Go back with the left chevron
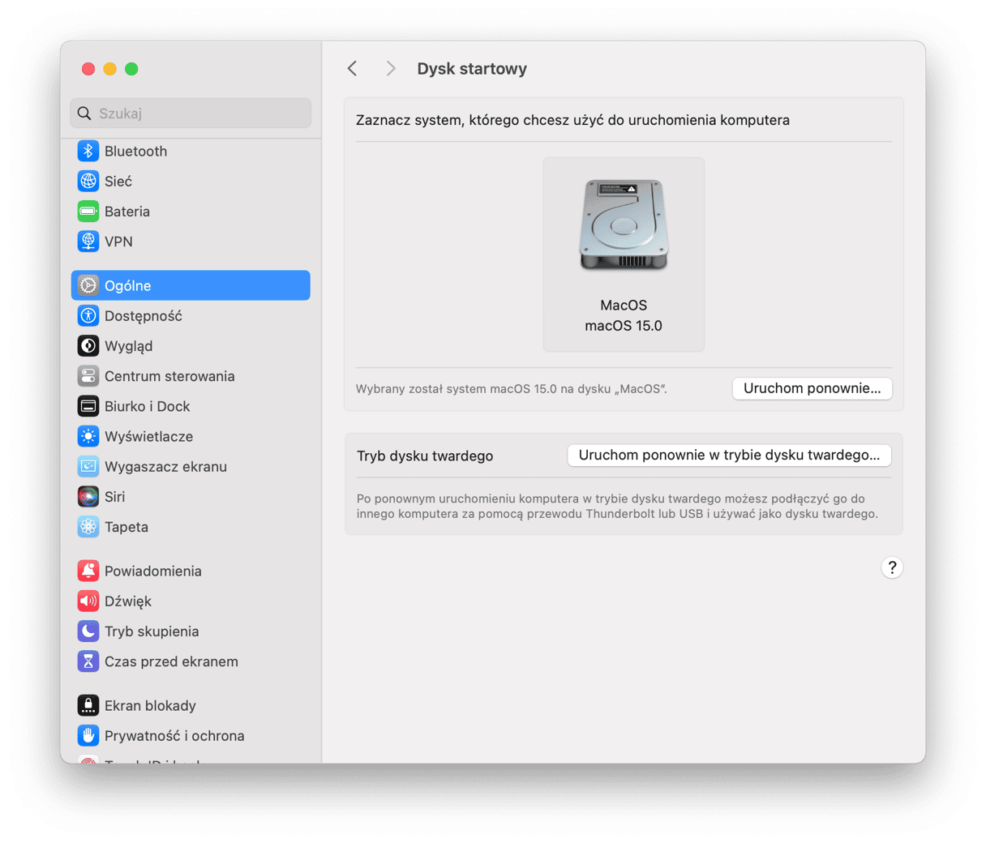This screenshot has height=843, width=986. [x=352, y=69]
